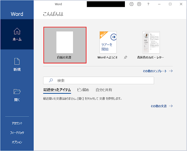187x151 pixels.
Task: Click the こんばんは greeting text
Action: [x=53, y=14]
